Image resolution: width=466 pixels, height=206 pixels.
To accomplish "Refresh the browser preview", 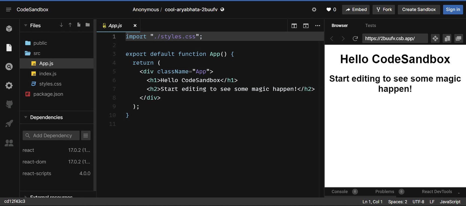I will (355, 39).
